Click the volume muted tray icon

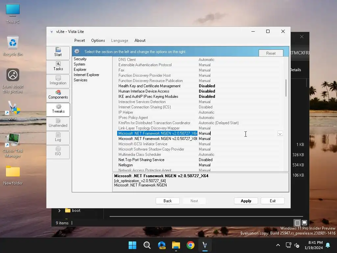pyautogui.click(x=297, y=245)
